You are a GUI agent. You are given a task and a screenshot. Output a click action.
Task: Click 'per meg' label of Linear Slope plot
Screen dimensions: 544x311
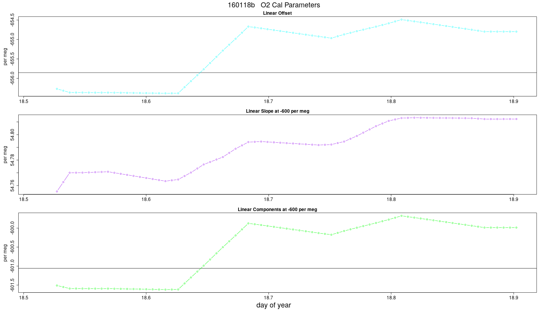(5, 154)
